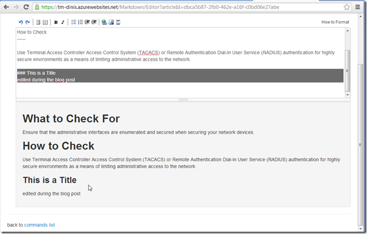Reload the current page
Image resolution: width=367 pixels, height=234 pixels.
(26, 7)
